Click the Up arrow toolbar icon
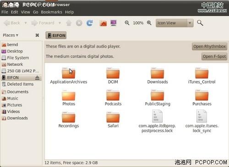 pyautogui.click(x=69, y=23)
